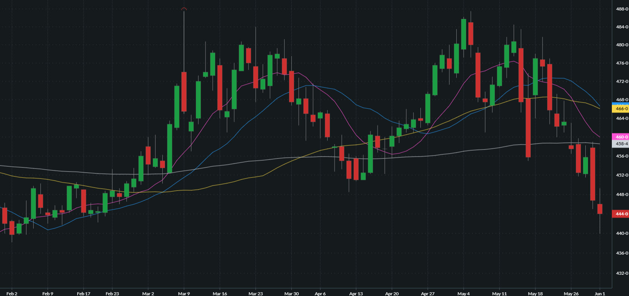The width and height of the screenshot is (629, 296).
Task: Select the last red candle above Jun 1
Action: pos(600,209)
